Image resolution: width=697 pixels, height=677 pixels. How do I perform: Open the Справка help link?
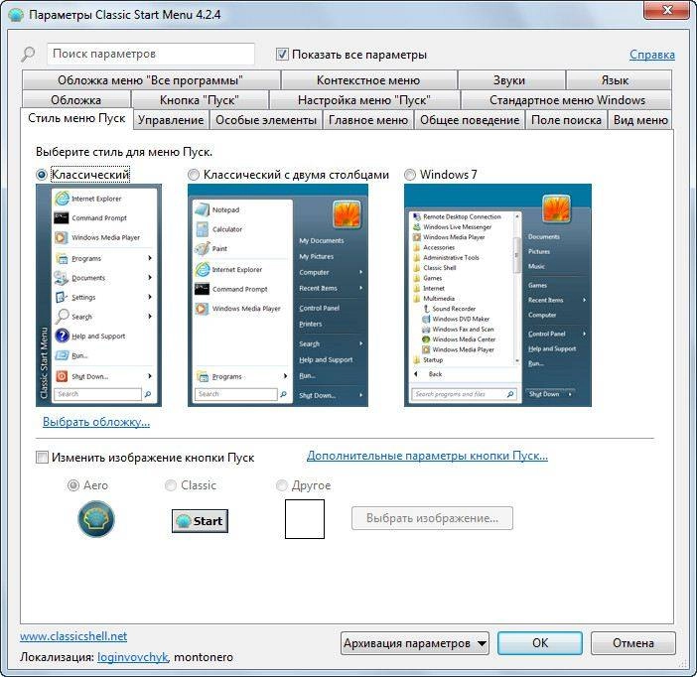tap(652, 55)
